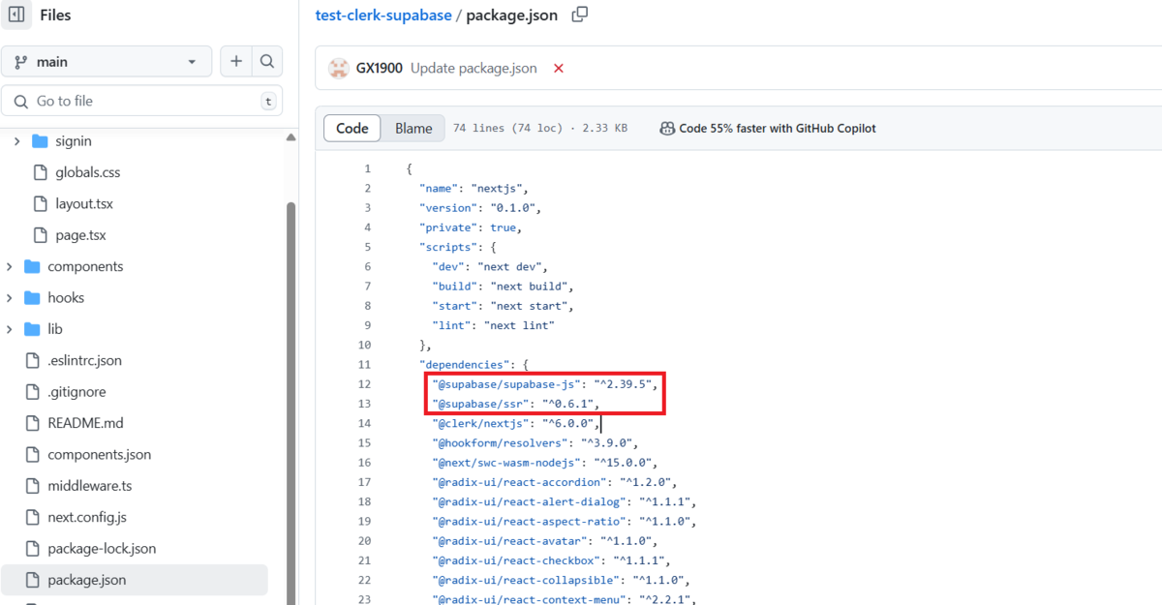This screenshot has height=605, width=1162.
Task: Open .eslintrc.json file
Action: tap(84, 360)
